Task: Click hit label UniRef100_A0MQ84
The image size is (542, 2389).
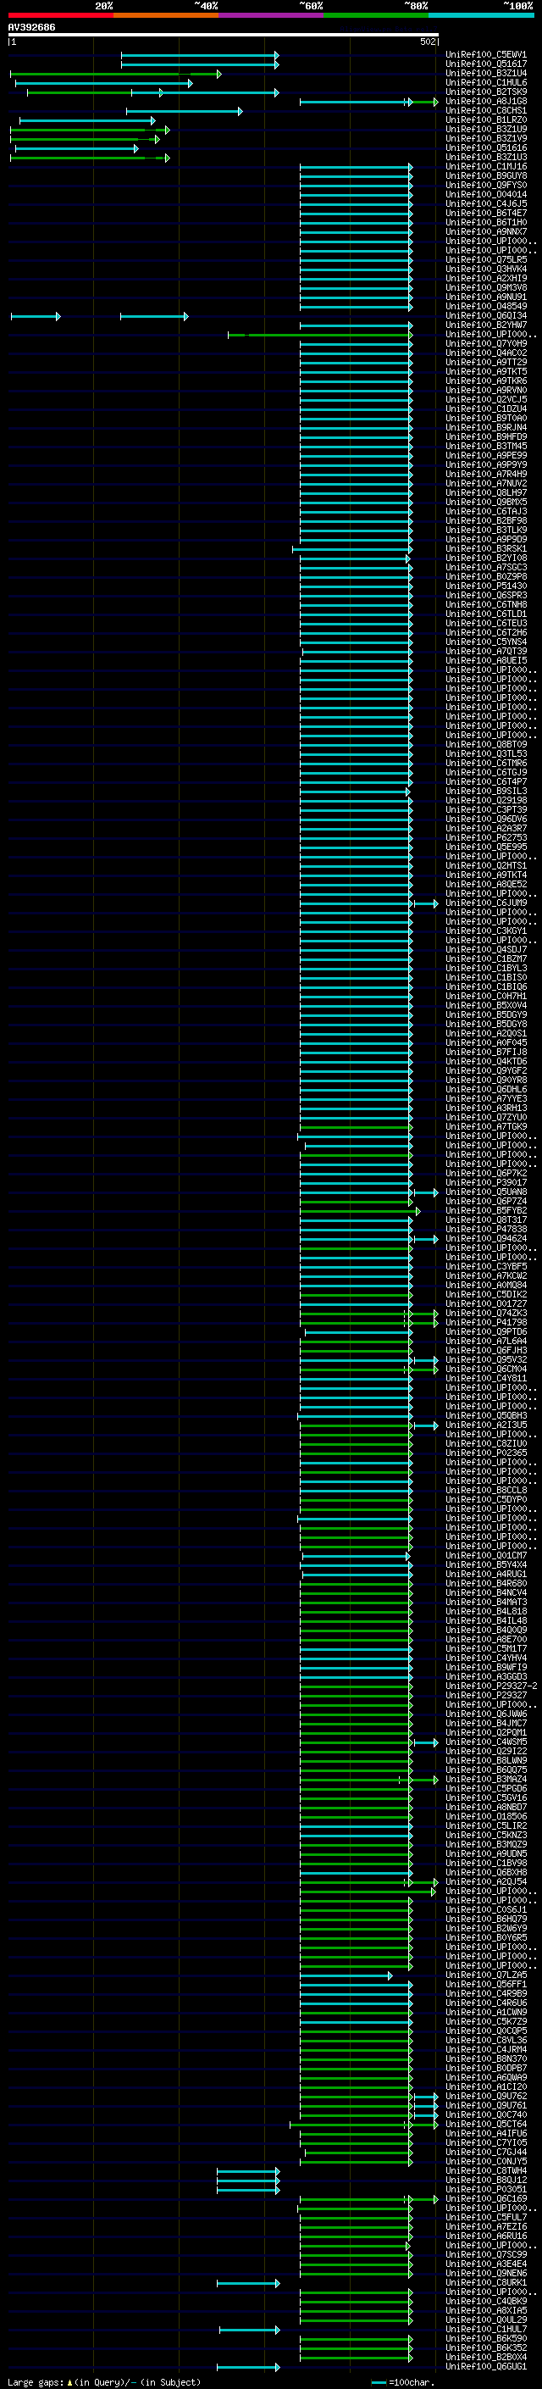Action: coord(485,1286)
